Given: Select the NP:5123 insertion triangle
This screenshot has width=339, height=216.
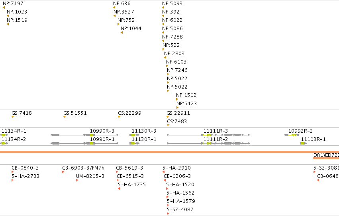Looking at the screenshot, I should coord(178,108).
